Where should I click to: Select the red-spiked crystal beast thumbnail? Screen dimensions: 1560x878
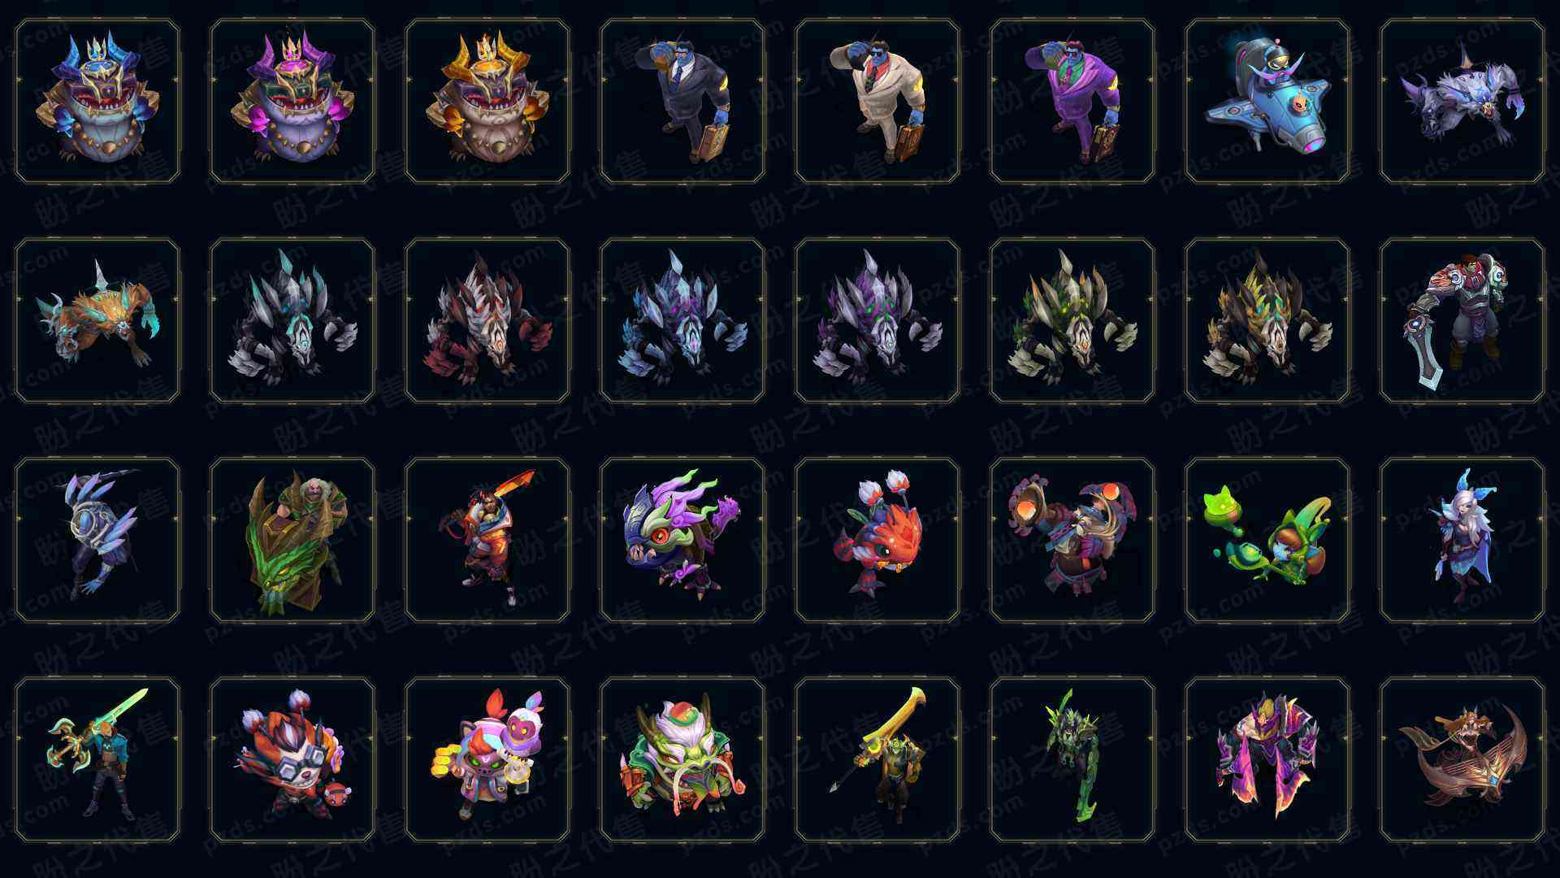point(487,320)
